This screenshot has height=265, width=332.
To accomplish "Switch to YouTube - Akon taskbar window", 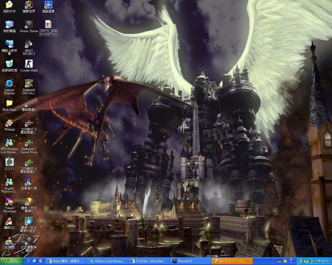I will tap(149, 261).
